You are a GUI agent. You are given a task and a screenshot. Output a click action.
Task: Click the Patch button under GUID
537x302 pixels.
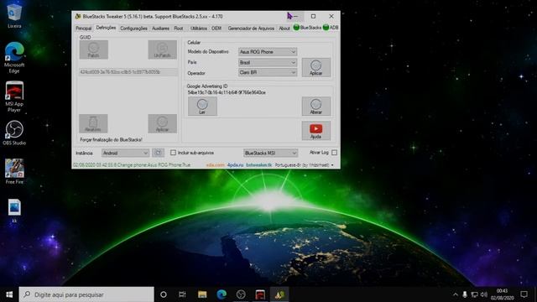[x=94, y=49]
